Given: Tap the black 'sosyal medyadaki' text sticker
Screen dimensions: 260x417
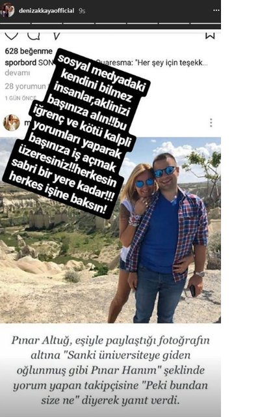Looking at the screenshot, I should pyautogui.click(x=77, y=134).
